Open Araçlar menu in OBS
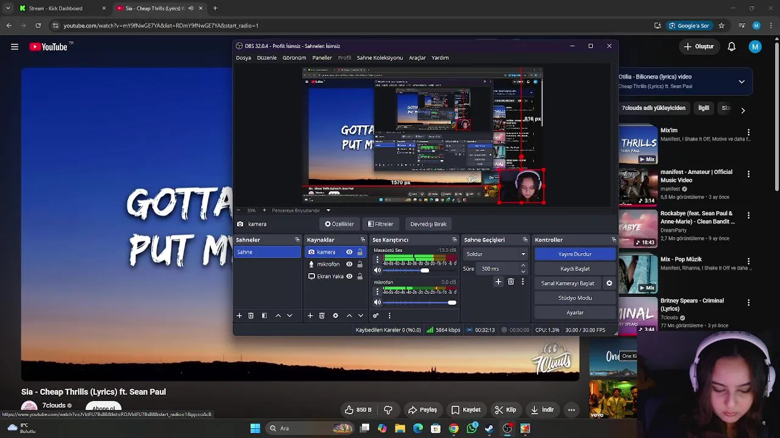The height and width of the screenshot is (438, 780). pyautogui.click(x=417, y=58)
